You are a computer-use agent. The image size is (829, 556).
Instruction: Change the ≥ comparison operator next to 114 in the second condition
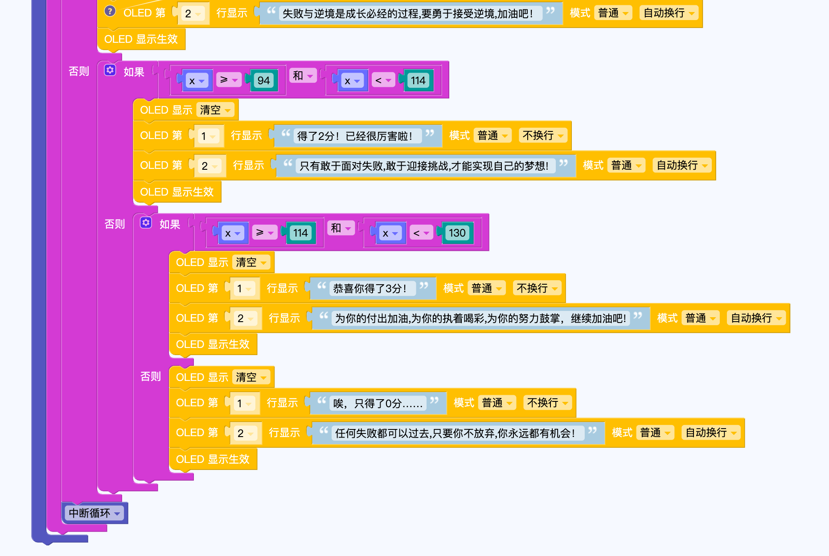coord(265,233)
